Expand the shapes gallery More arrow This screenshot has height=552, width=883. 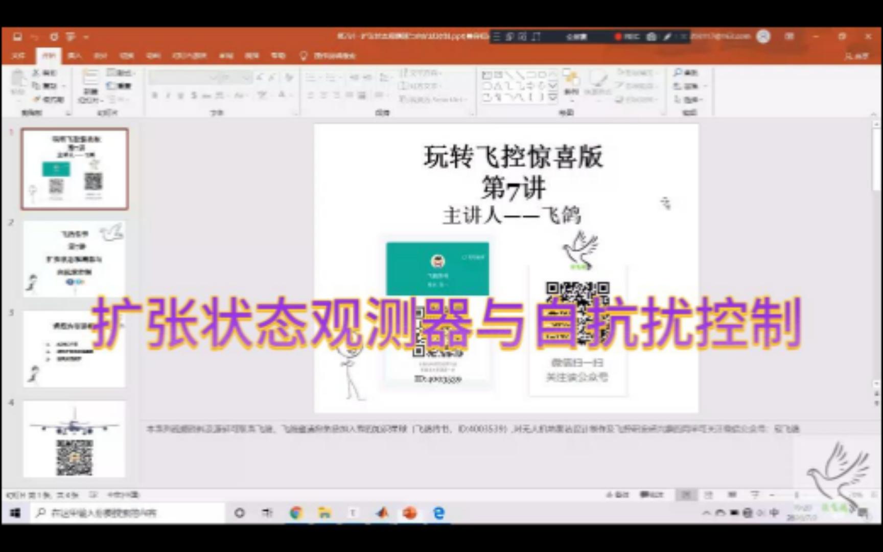(x=553, y=97)
